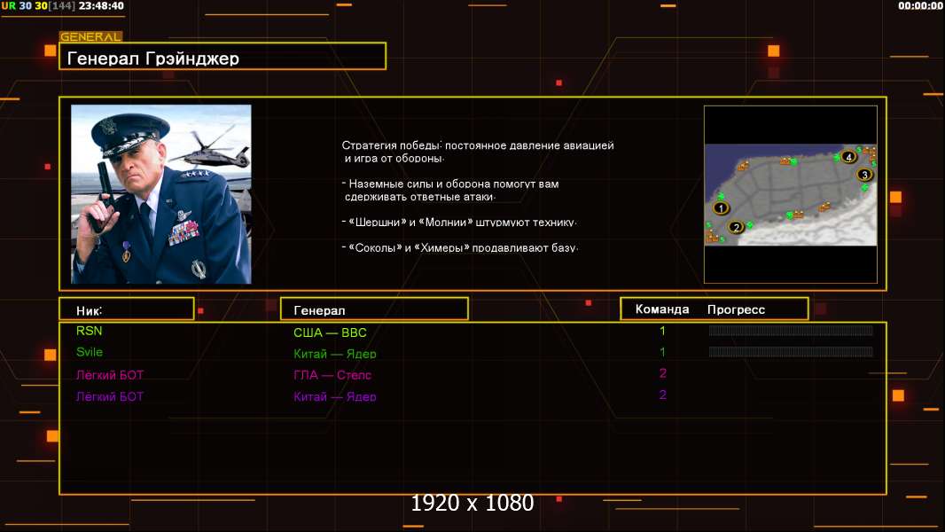This screenshot has width=945, height=532.
Task: Click the США — ВВС general entry
Action: 330,332
